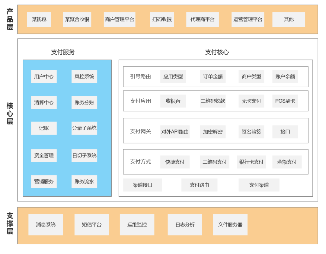Click the 收银台 box under 支付应用

point(173,101)
